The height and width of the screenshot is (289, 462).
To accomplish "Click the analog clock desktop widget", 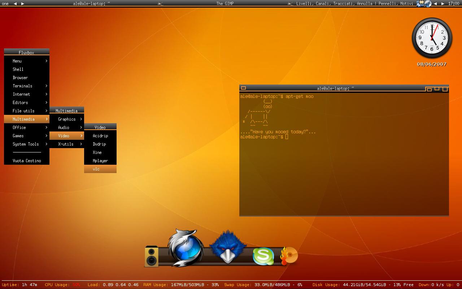I will [432, 38].
